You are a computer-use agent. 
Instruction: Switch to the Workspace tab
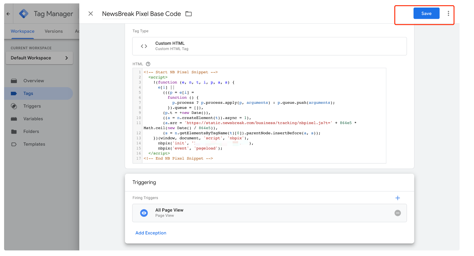tap(23, 31)
